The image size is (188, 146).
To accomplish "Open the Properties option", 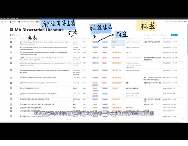I will [x=147, y=35].
